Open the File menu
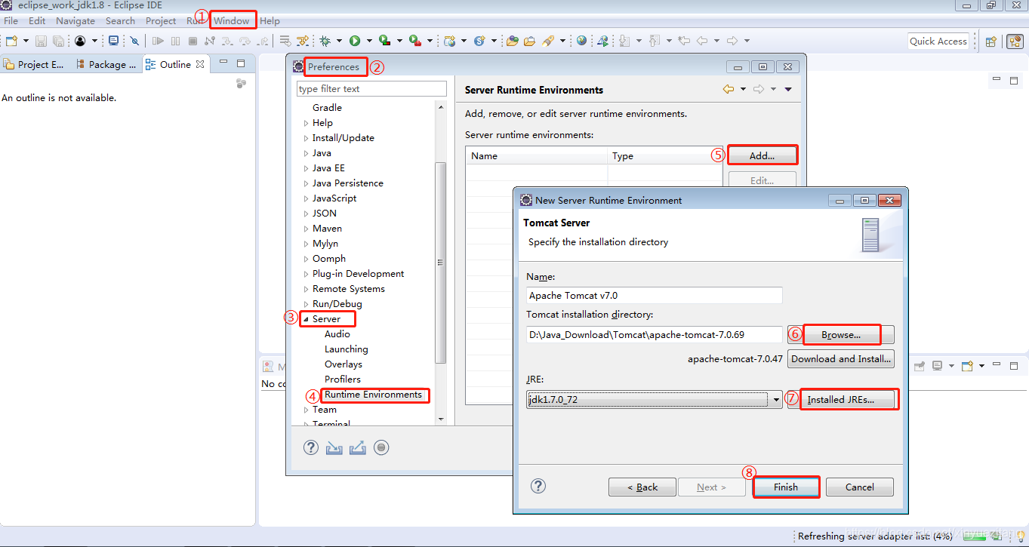 point(11,20)
